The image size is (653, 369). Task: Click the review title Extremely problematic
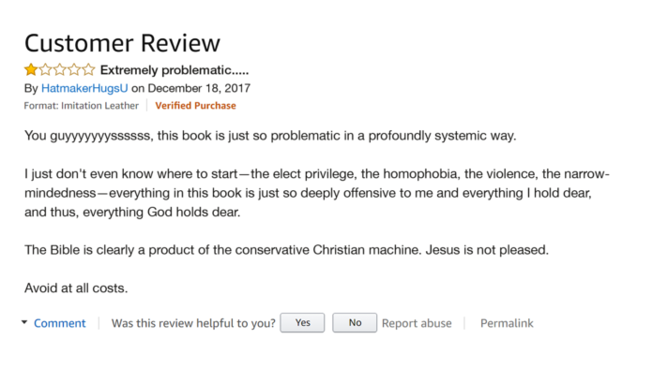175,70
